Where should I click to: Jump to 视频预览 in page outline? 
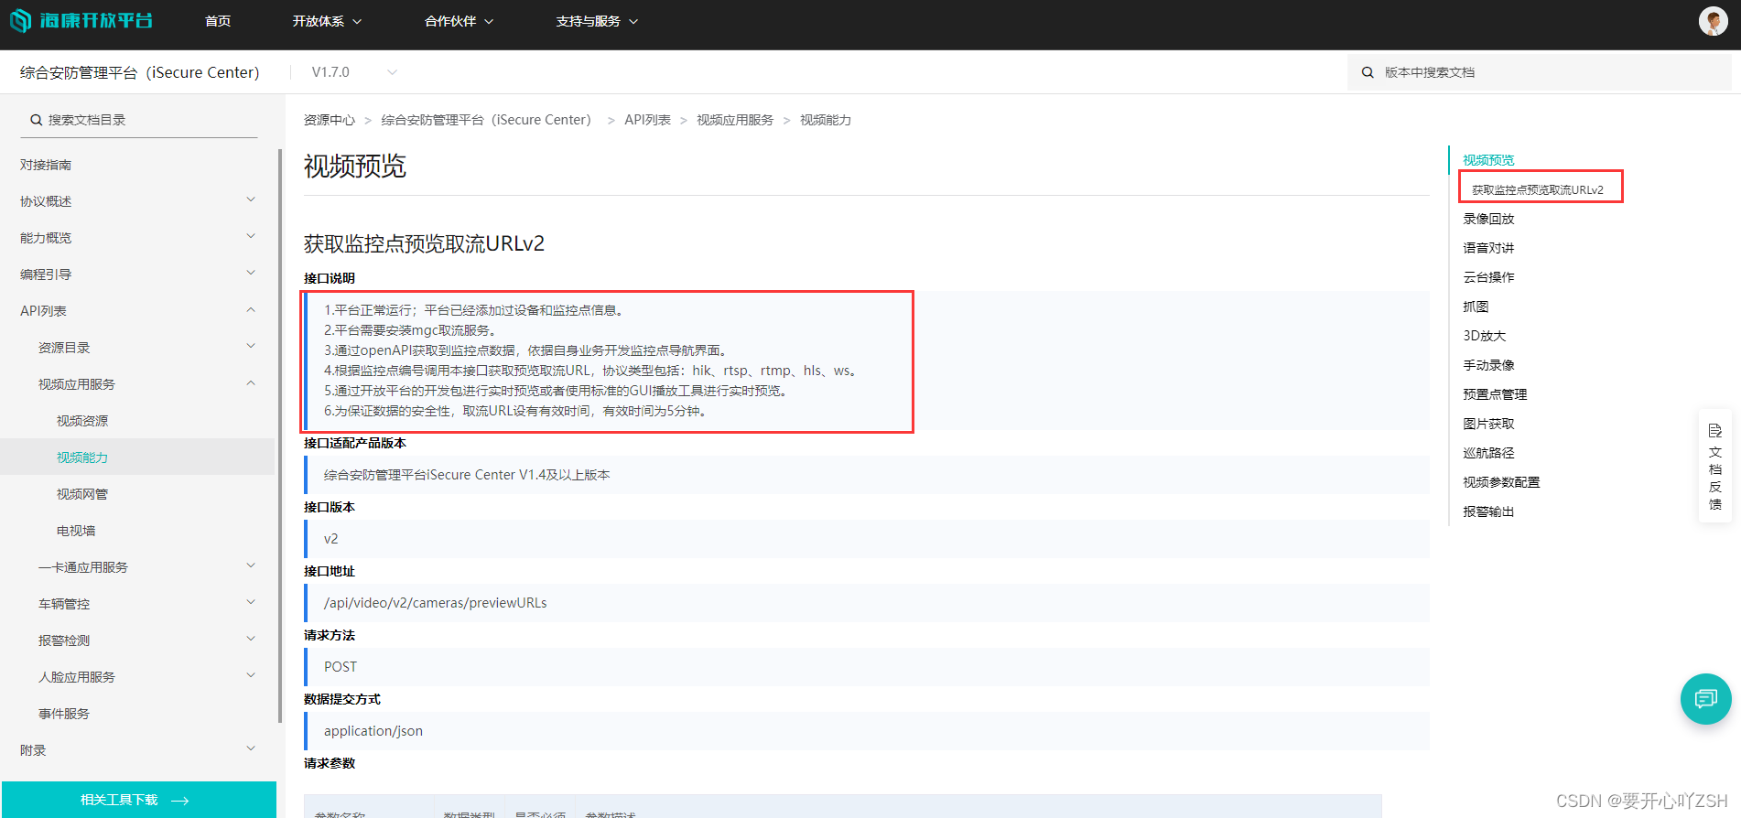tap(1488, 160)
